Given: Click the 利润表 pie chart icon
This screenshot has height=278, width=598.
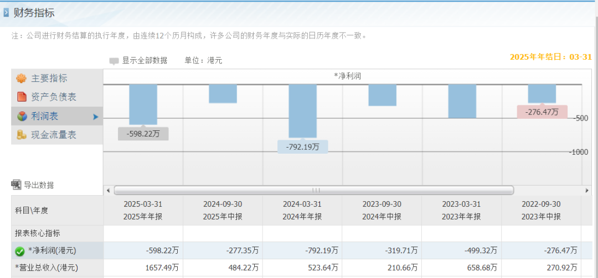Looking at the screenshot, I should 22,116.
